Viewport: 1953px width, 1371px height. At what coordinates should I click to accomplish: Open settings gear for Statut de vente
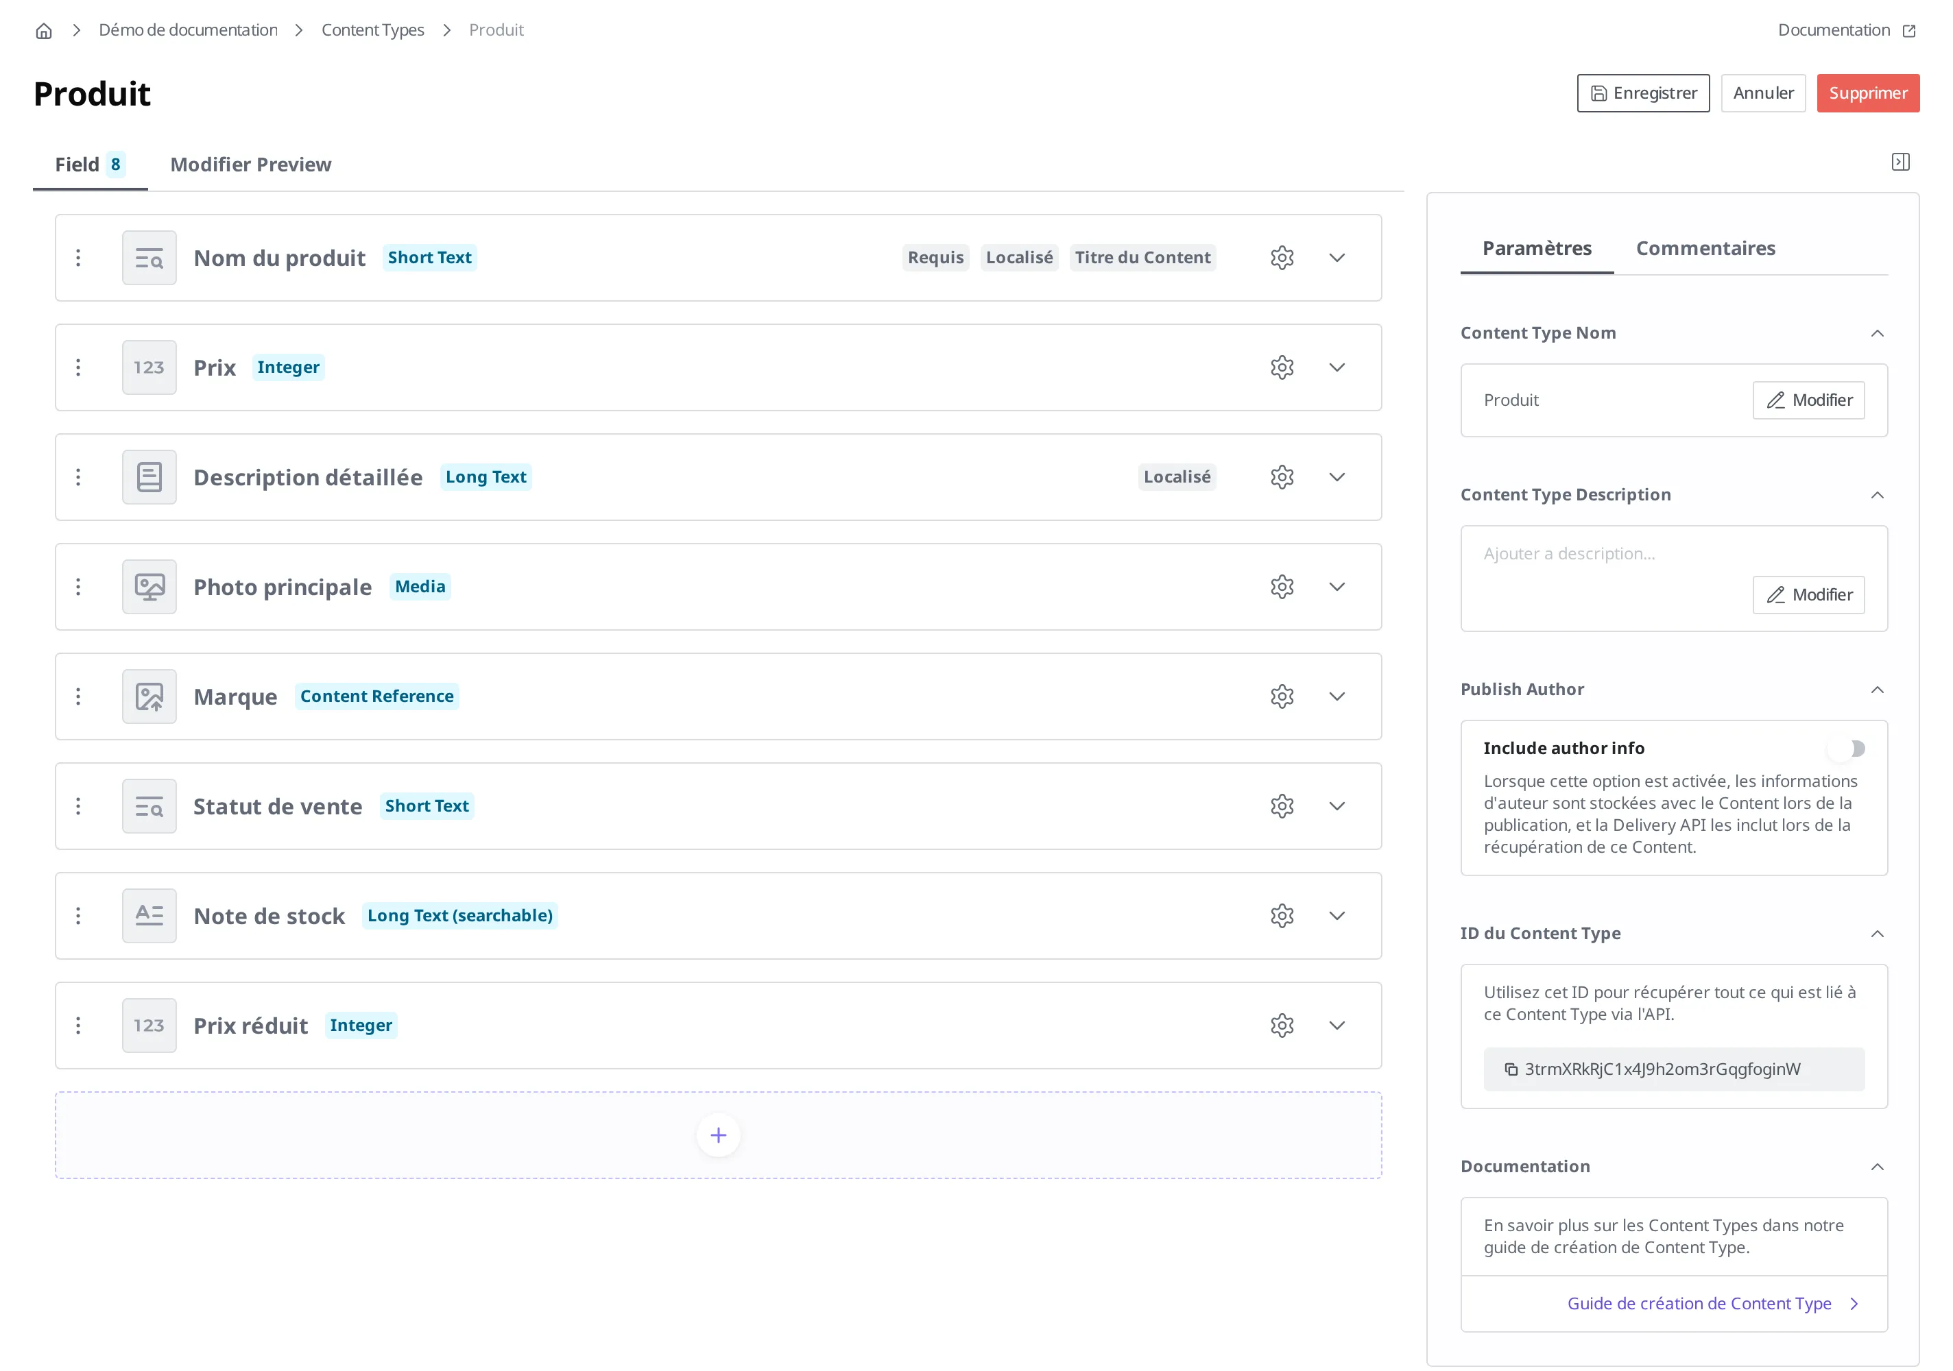tap(1282, 806)
